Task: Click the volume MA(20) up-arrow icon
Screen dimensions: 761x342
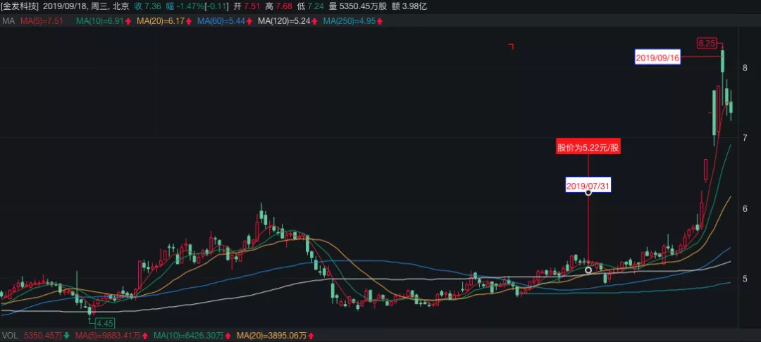Action: click(x=311, y=335)
